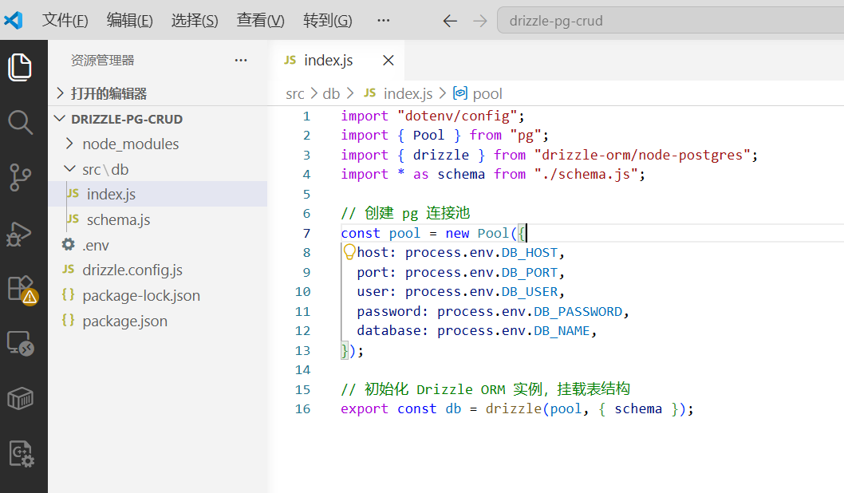Open the Remote Explorer view
844x493 pixels.
21,343
